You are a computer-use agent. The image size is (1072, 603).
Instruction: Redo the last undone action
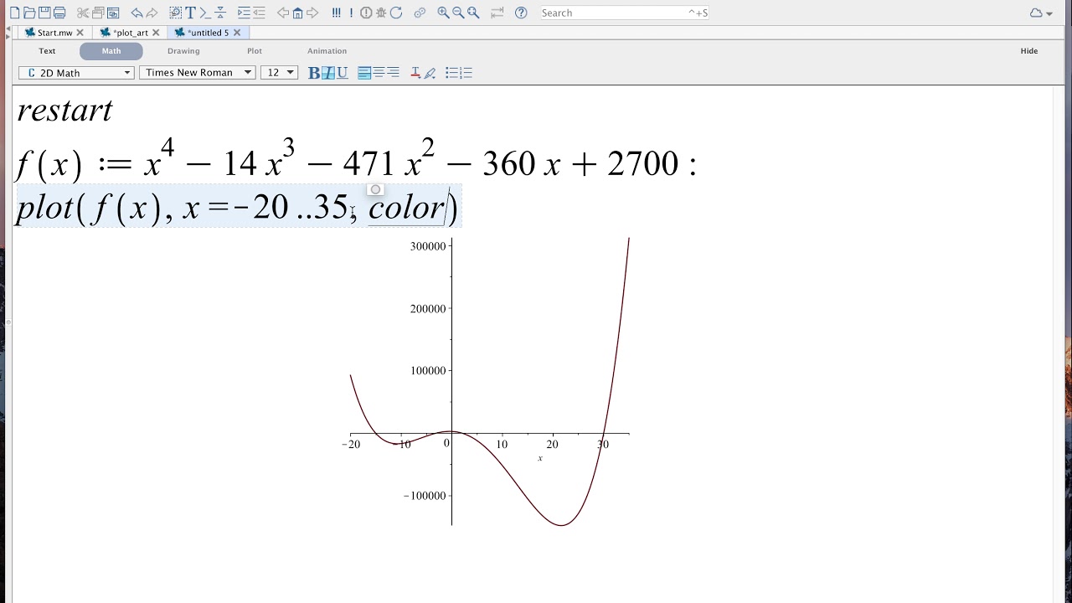(x=152, y=13)
